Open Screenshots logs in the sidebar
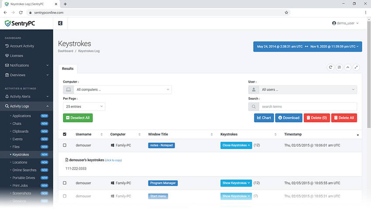 click(x=22, y=193)
